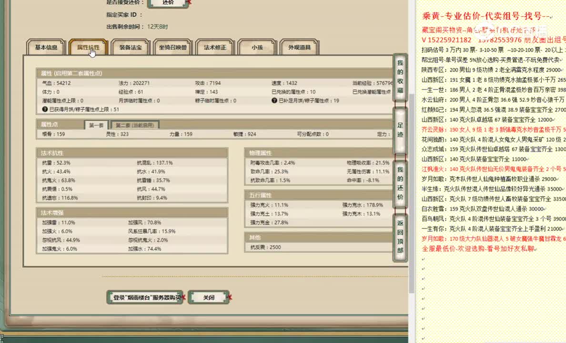Select the 属性抗性 tab

pos(88,47)
